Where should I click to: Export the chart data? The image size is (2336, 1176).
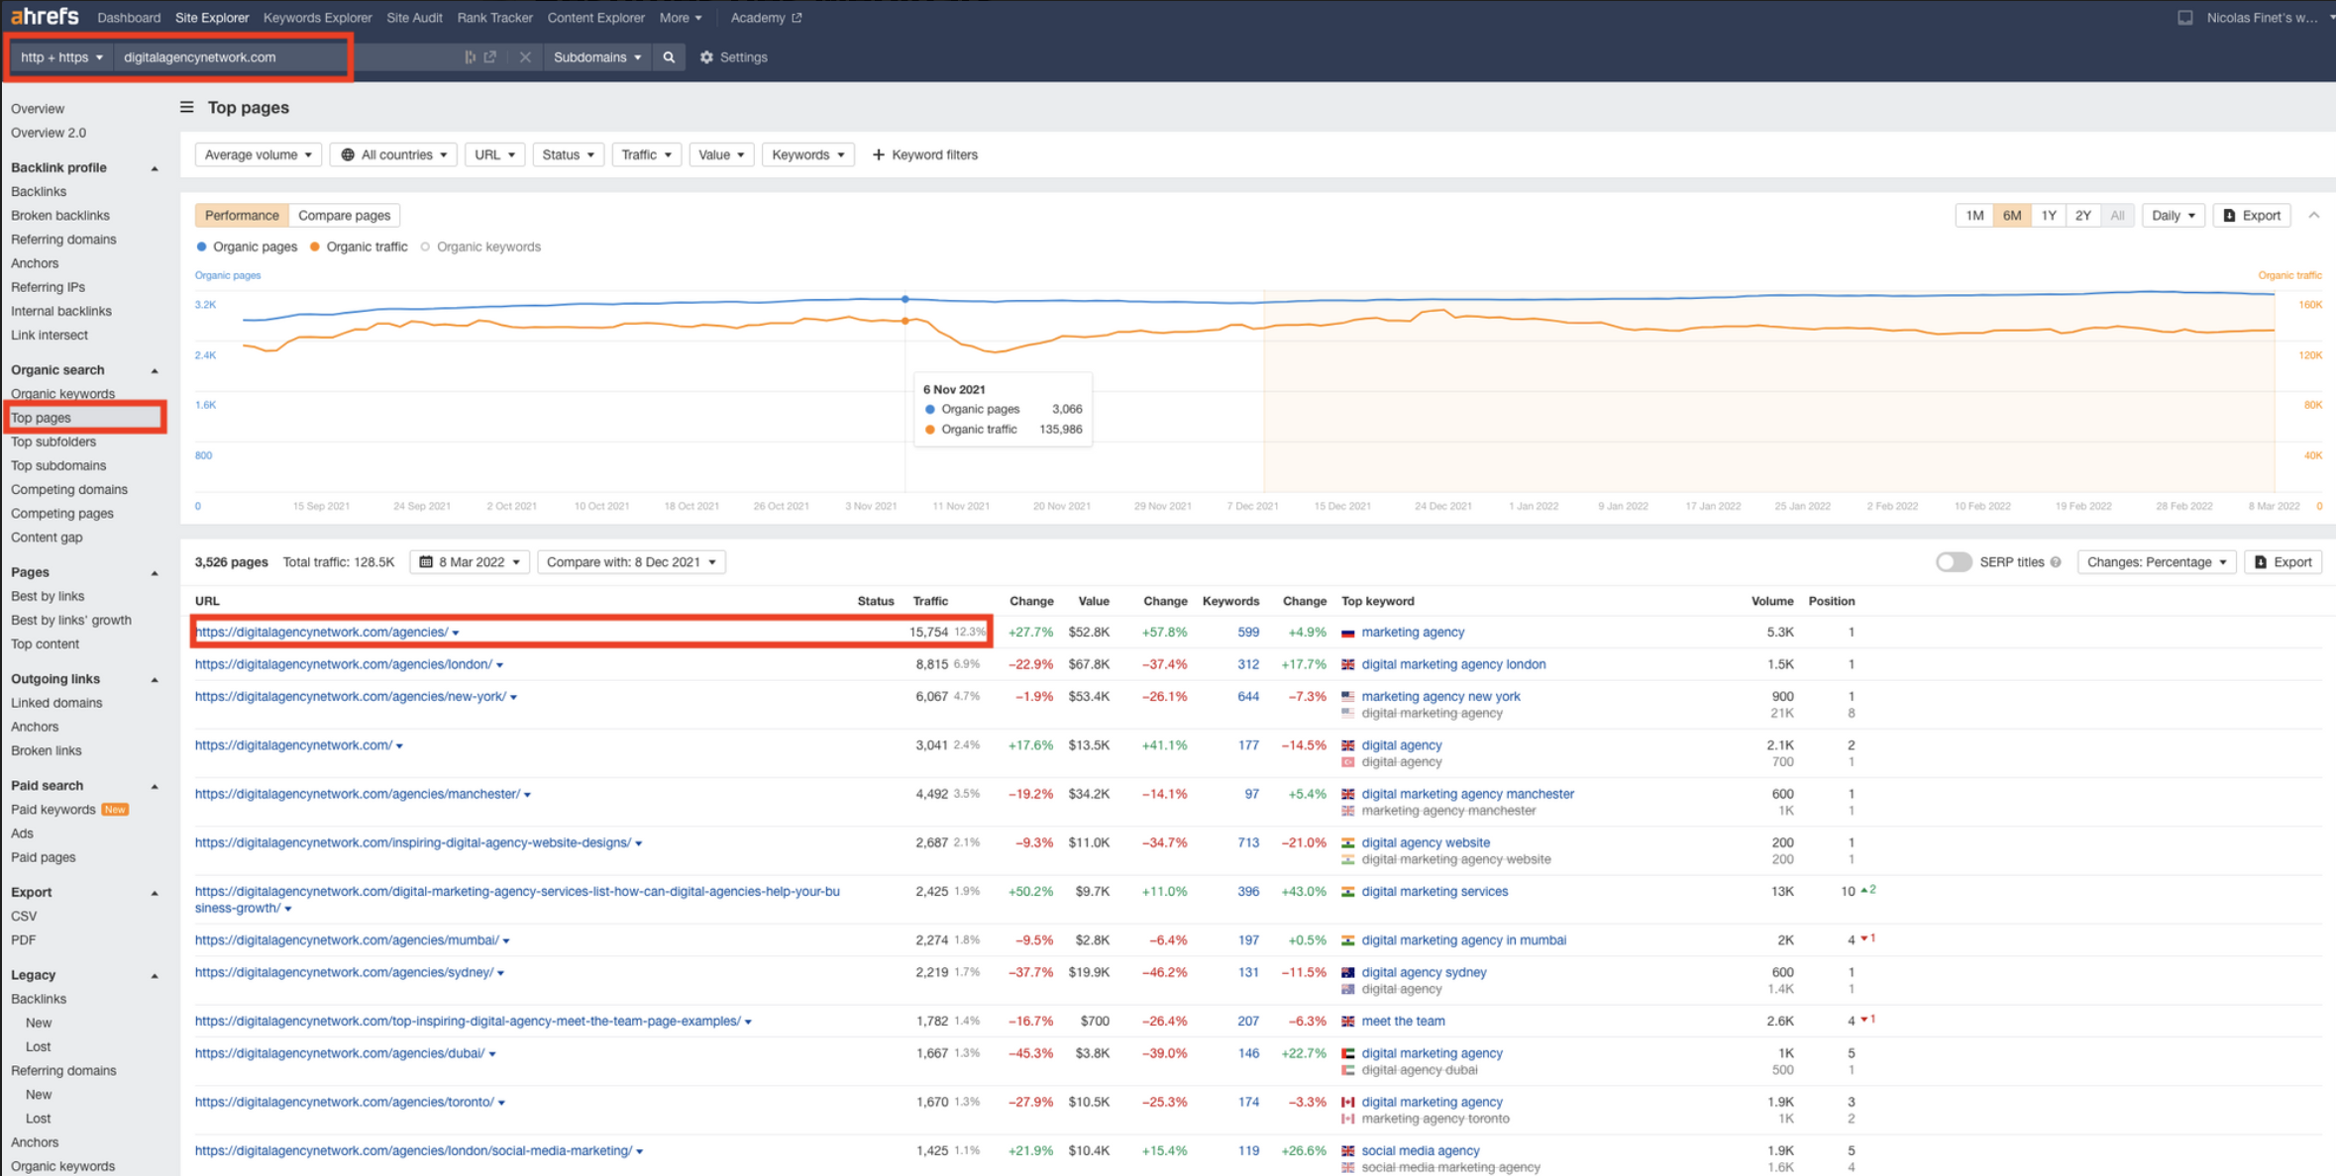pyautogui.click(x=2252, y=216)
